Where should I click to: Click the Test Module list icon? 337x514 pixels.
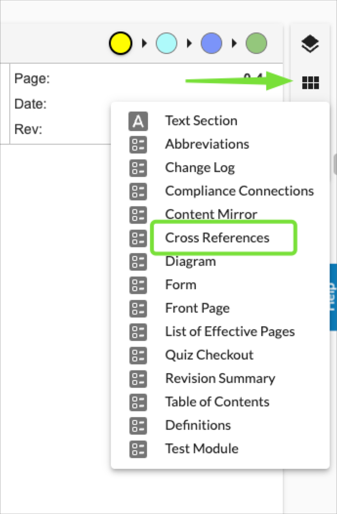click(x=138, y=450)
